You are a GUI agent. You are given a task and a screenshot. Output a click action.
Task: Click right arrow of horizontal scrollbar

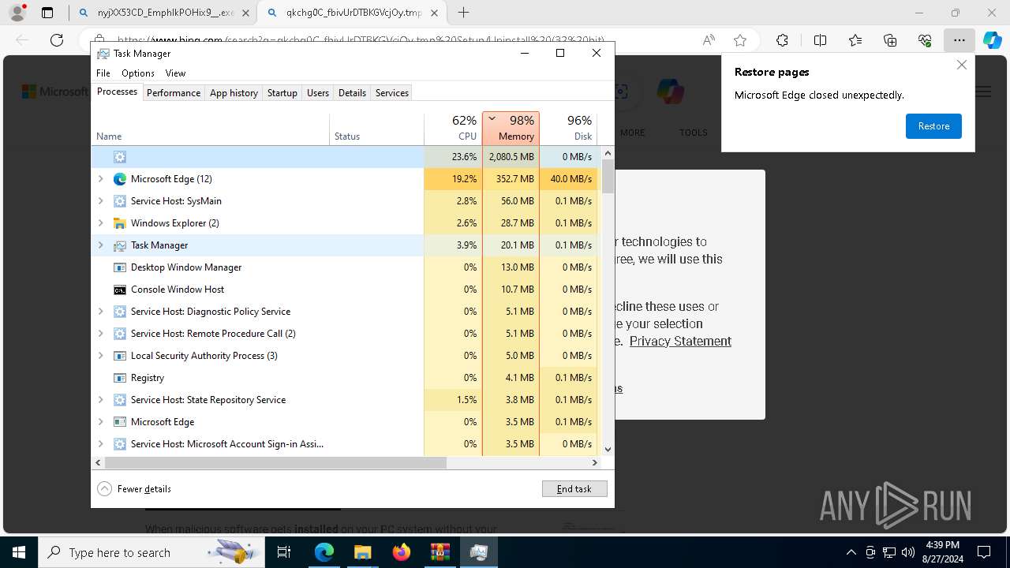point(595,463)
